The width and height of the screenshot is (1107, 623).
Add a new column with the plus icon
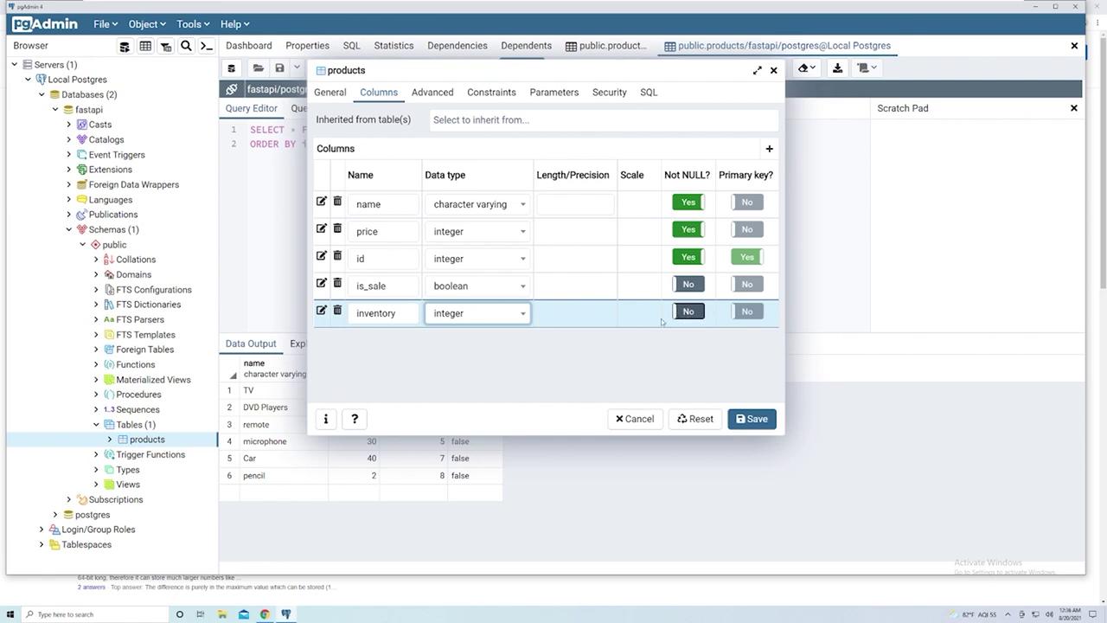pos(769,149)
